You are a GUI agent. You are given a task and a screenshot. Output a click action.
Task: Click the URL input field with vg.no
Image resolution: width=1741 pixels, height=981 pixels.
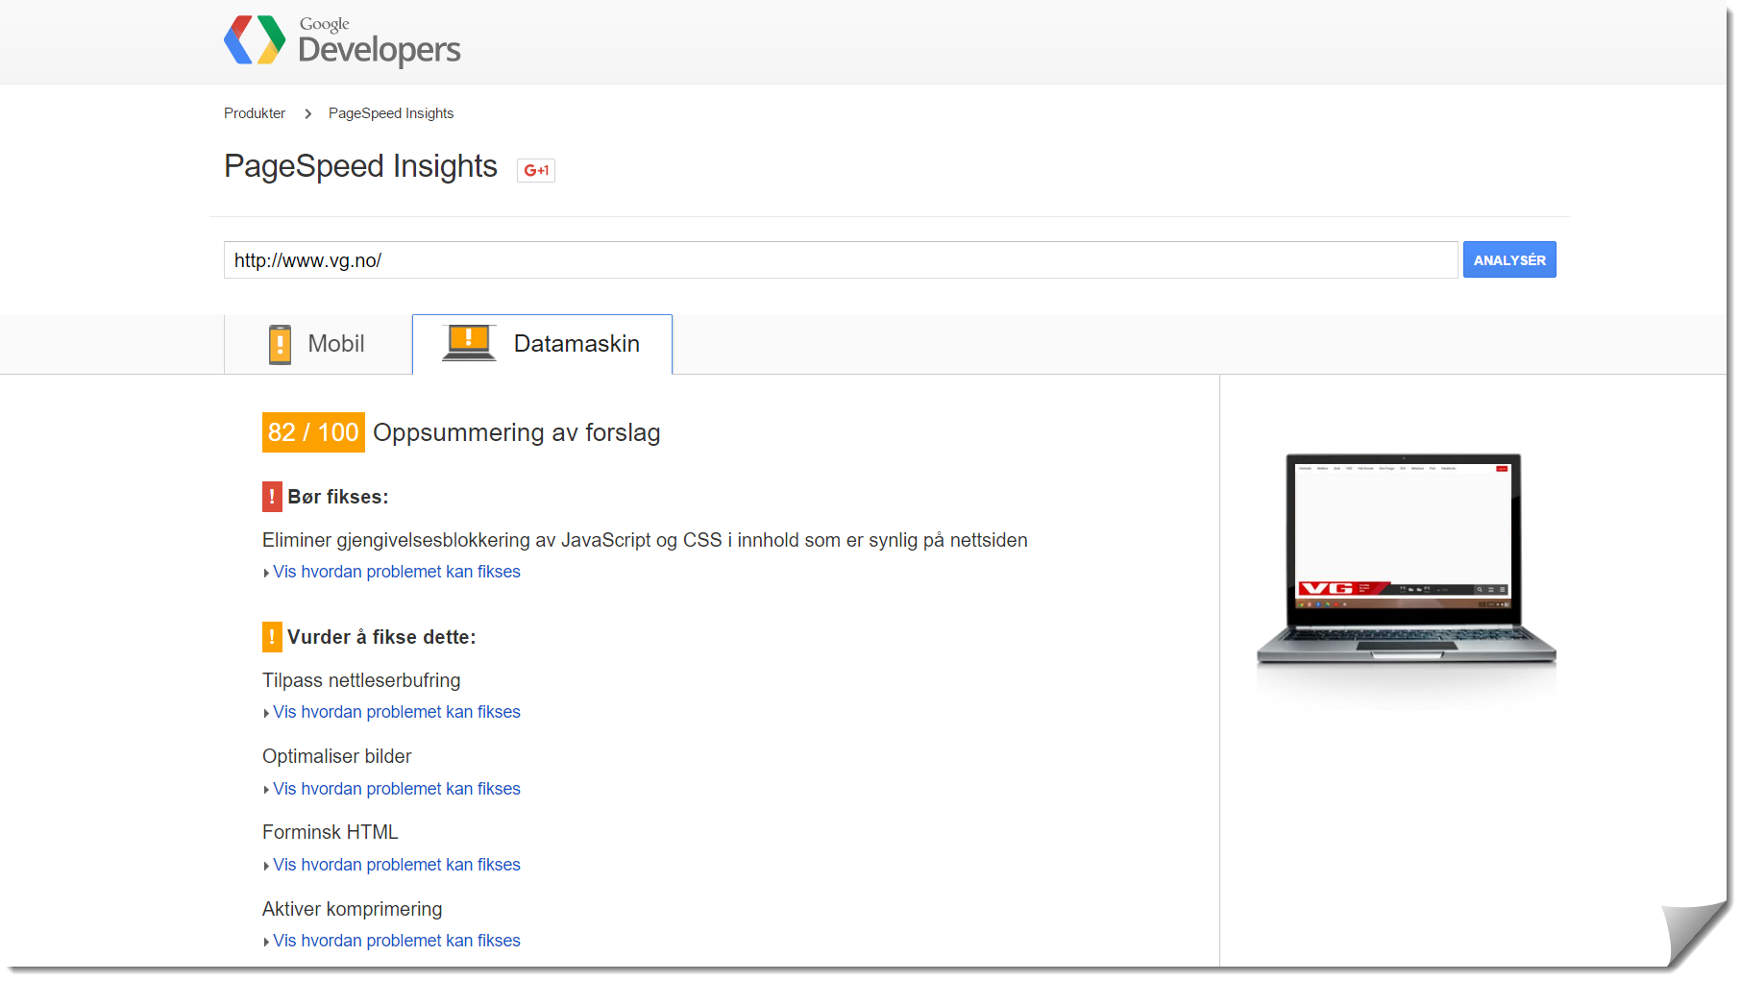click(841, 259)
